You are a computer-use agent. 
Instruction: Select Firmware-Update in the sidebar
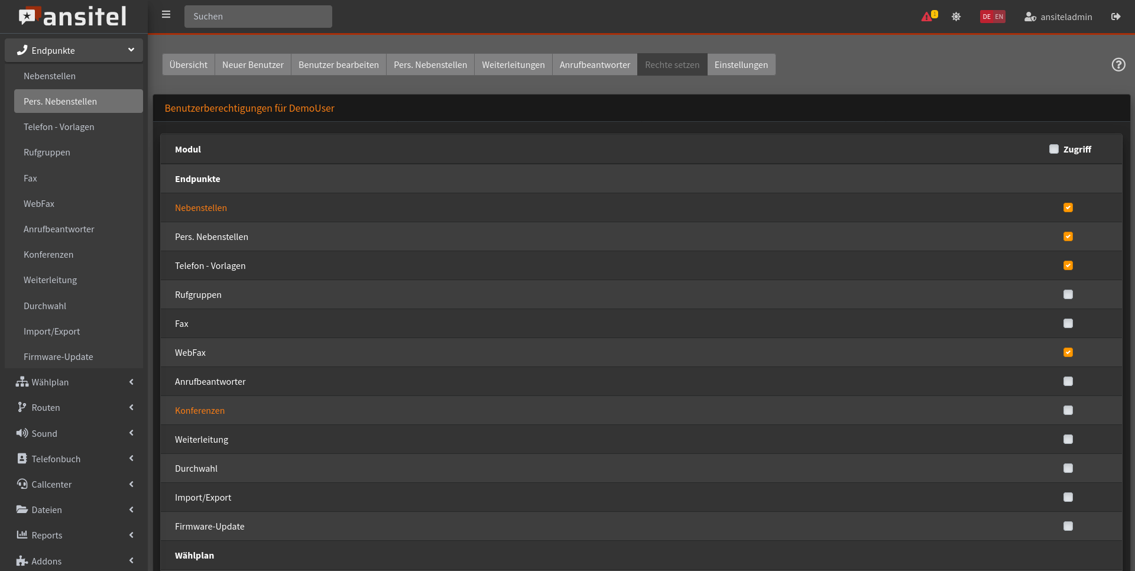[59, 357]
